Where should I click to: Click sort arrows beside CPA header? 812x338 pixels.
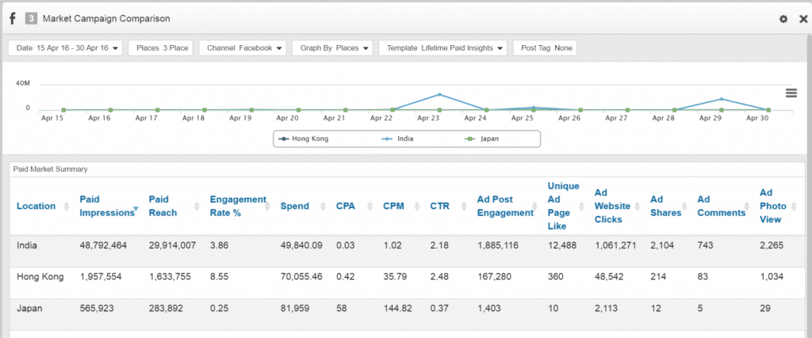click(x=371, y=207)
